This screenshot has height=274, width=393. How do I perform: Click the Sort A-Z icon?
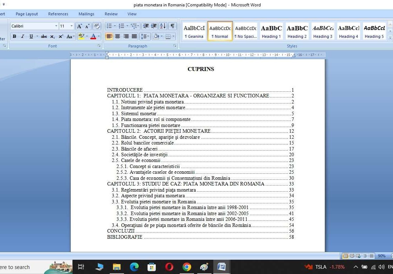163,26
